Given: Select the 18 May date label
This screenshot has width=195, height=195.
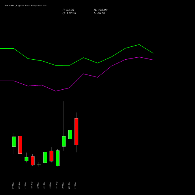Looking at the screenshot, I should pyautogui.click(x=57, y=186).
